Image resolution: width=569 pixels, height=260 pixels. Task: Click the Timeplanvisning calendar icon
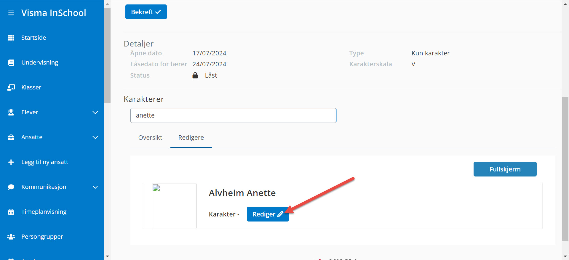(11, 212)
